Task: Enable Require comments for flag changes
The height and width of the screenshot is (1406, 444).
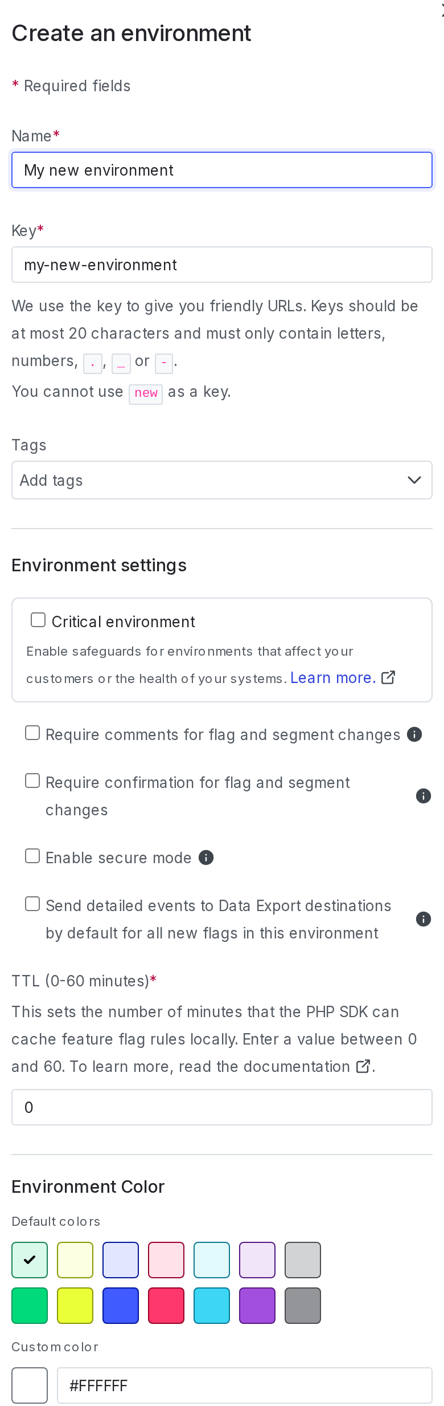Action: pyautogui.click(x=32, y=733)
